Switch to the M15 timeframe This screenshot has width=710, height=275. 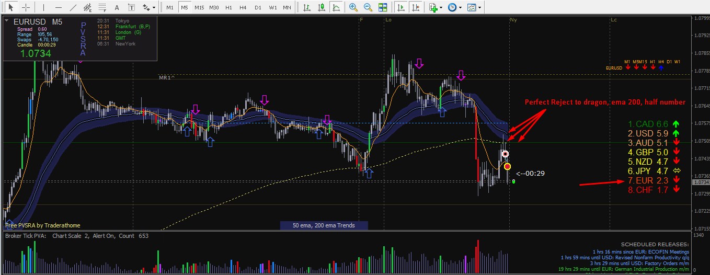(x=199, y=7)
